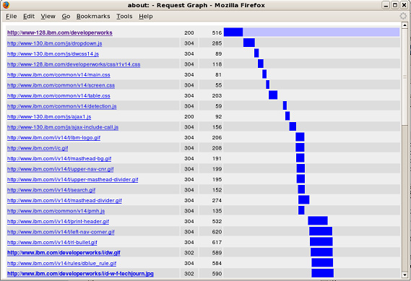Click the blue bar for left-nav-corner.gif

pyautogui.click(x=321, y=231)
